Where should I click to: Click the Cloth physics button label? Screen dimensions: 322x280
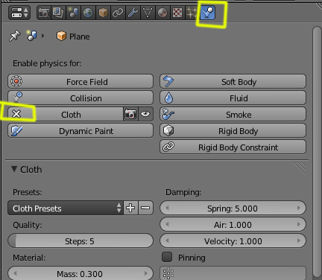pos(71,115)
